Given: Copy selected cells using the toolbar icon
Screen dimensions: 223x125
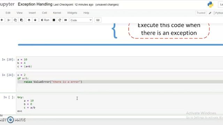Looking at the screenshot, I should (15, 20).
